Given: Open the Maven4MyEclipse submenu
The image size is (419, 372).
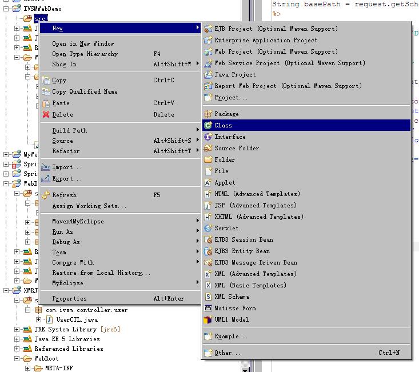Looking at the screenshot, I should click(121, 221).
